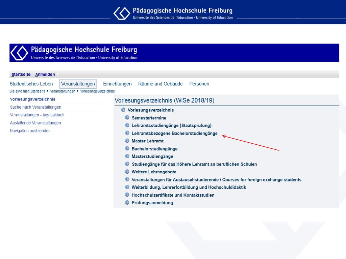
Task: Click info icon next to Weiterbildung, Lehrerfortbildung
Action: 127,187
